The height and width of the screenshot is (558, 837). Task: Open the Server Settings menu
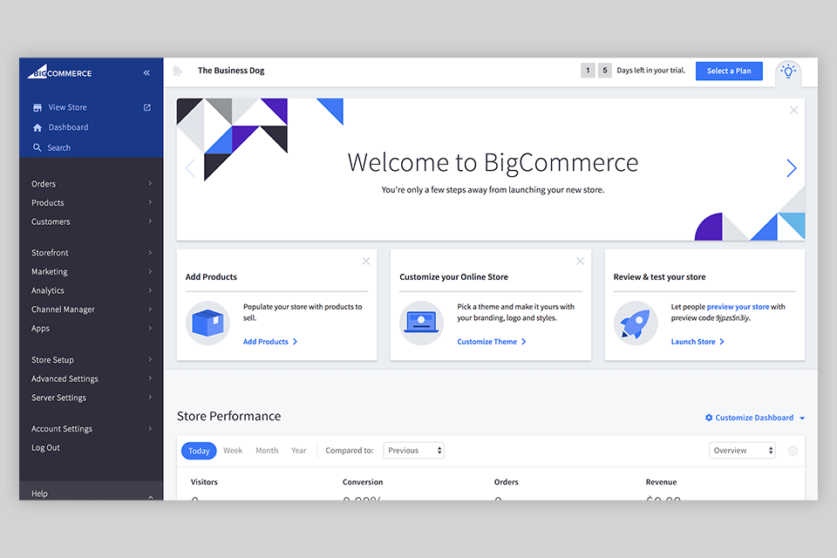click(92, 398)
